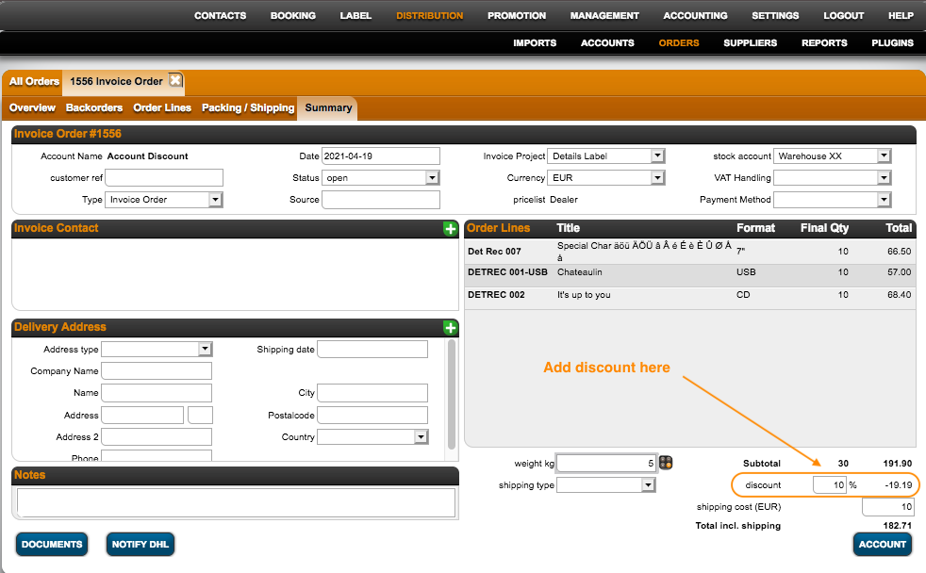The image size is (926, 573).
Task: Open the Management menu
Action: [x=604, y=15]
